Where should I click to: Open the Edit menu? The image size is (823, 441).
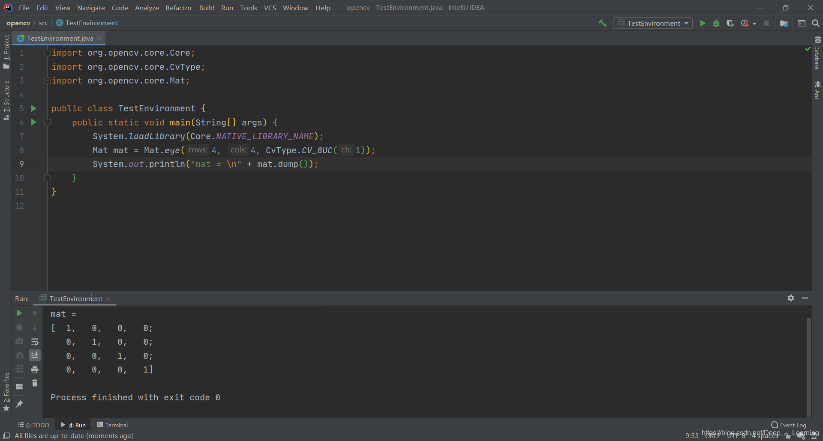click(x=42, y=8)
